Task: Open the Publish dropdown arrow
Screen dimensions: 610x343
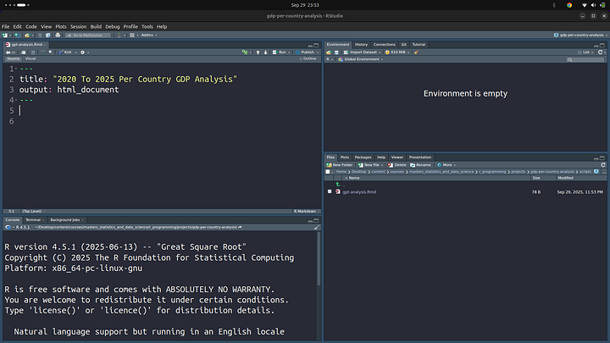Action: point(318,53)
